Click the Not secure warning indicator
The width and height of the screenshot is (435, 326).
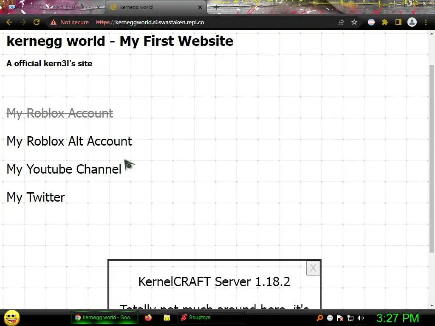point(69,22)
